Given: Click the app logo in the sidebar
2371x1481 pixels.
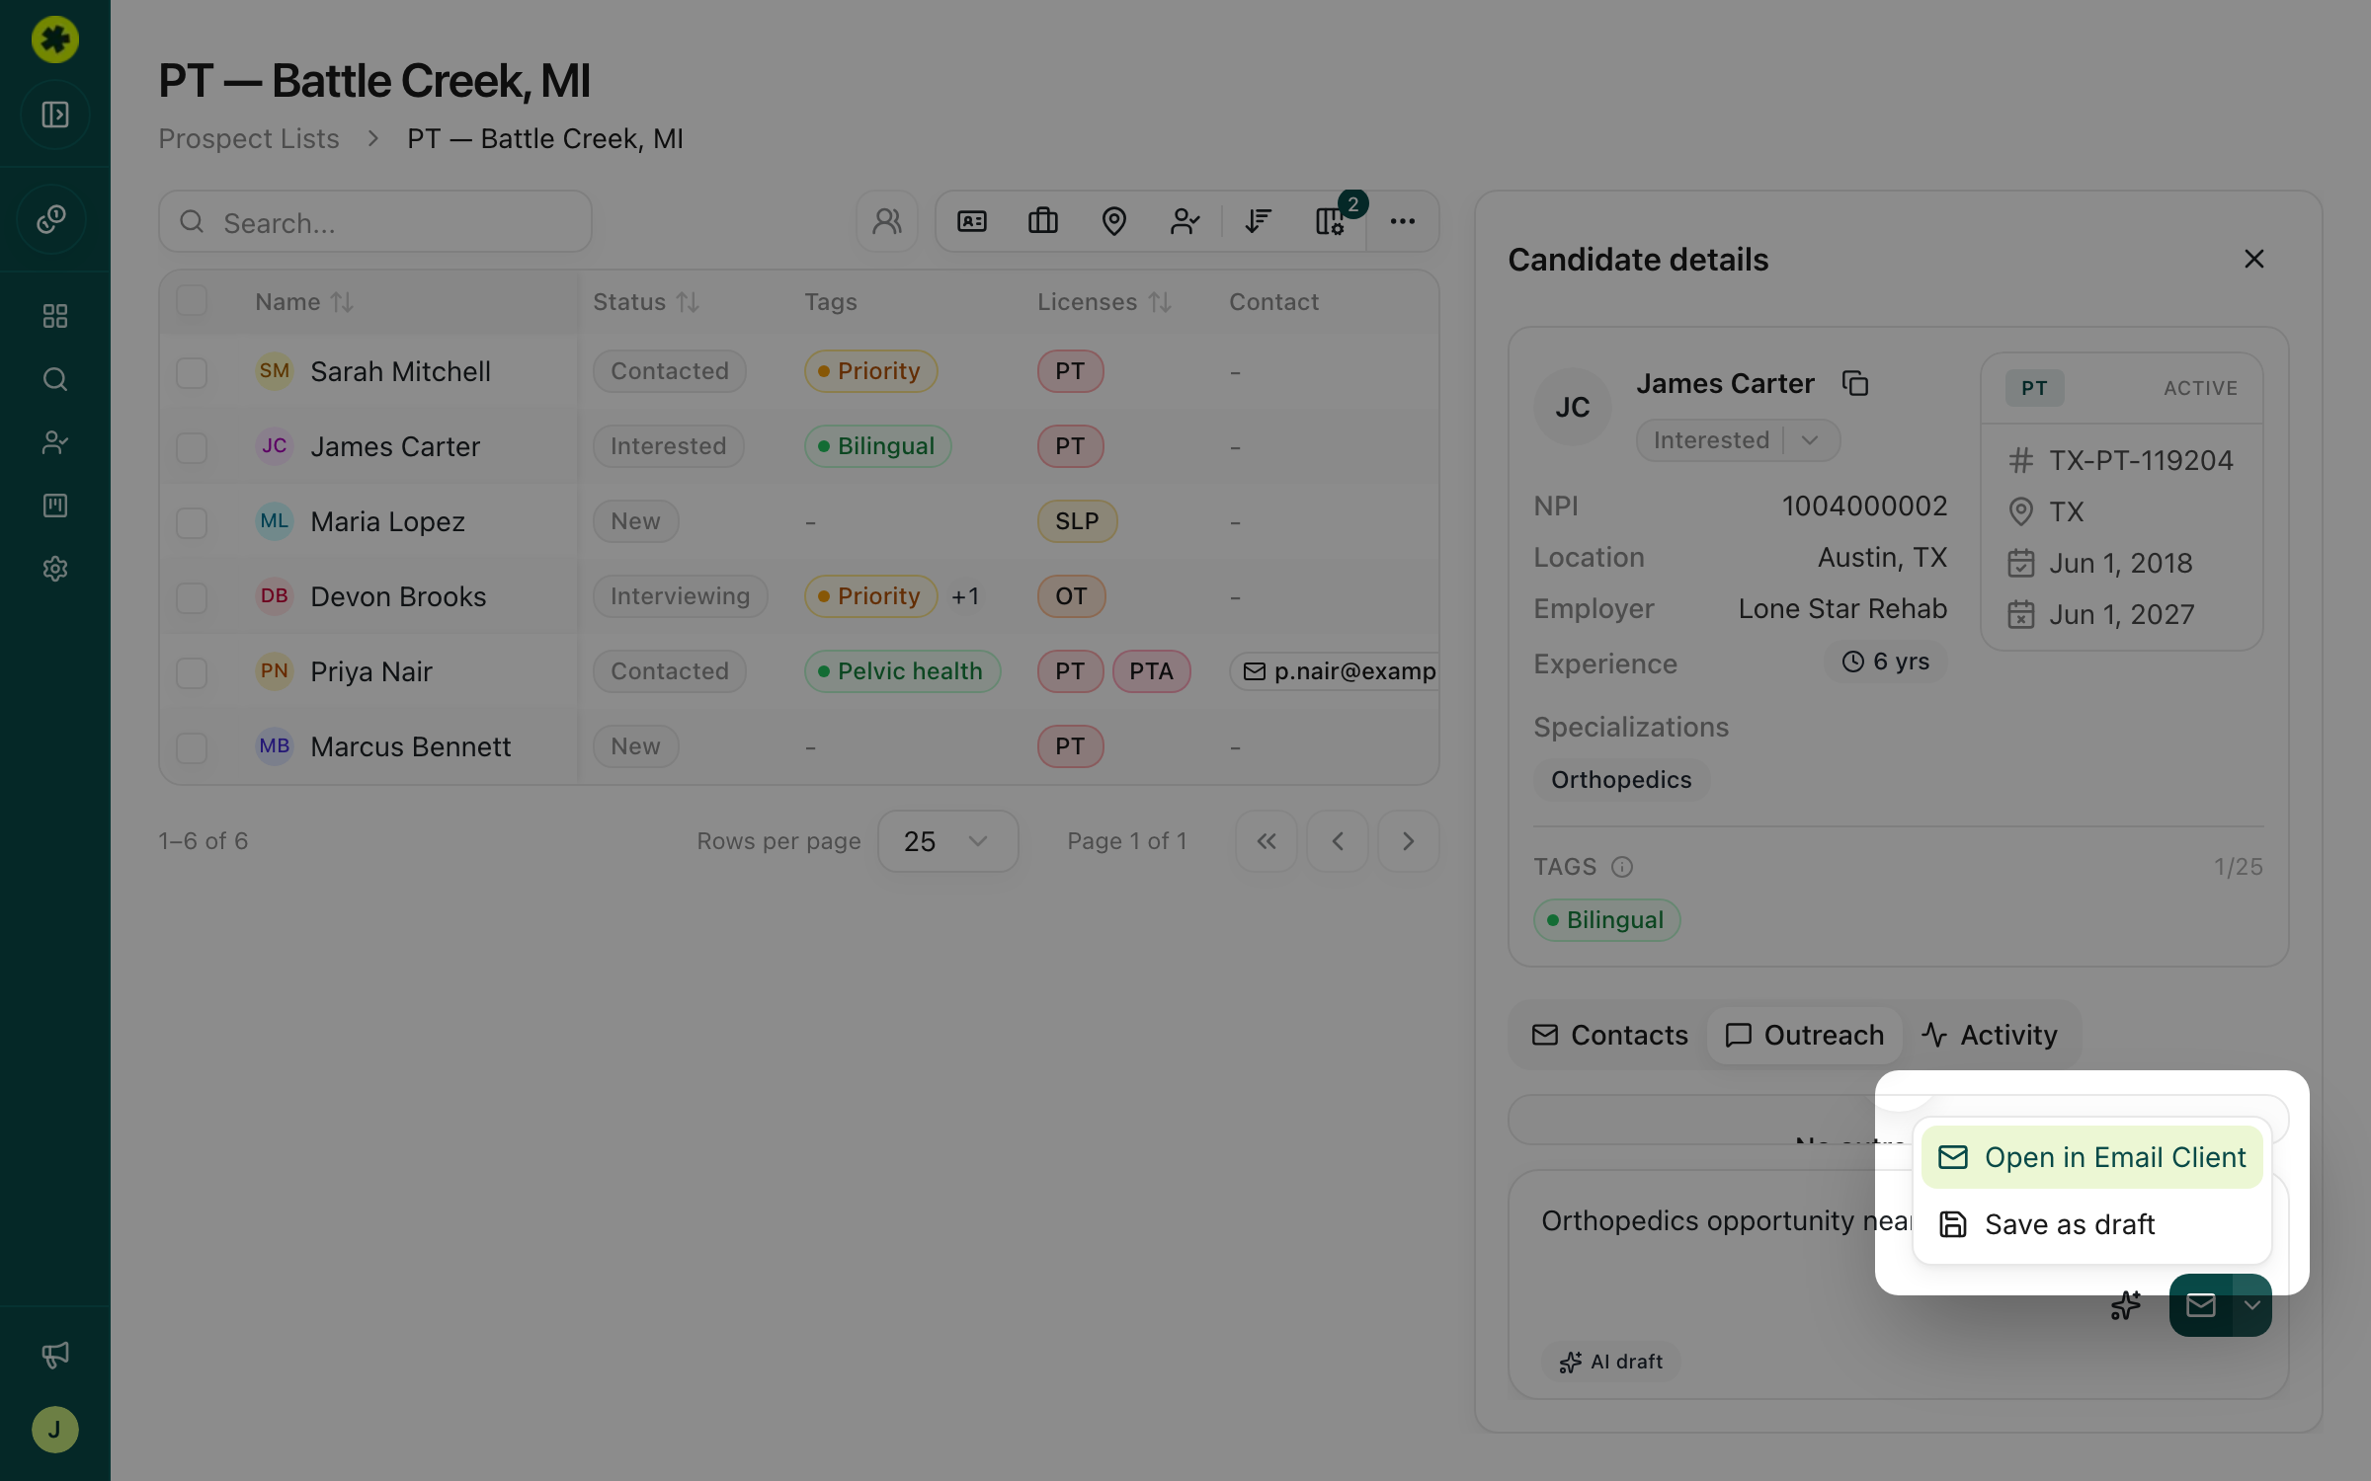Looking at the screenshot, I should tap(55, 39).
